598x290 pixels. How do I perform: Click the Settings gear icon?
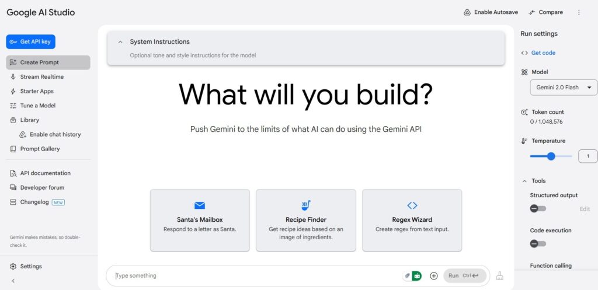(13, 267)
